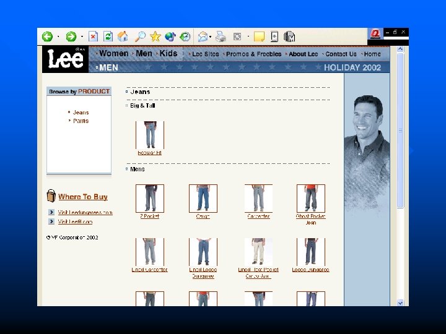Click the Where To Buy shopping bag icon
Viewport: 446px width, 334px height.
click(51, 196)
